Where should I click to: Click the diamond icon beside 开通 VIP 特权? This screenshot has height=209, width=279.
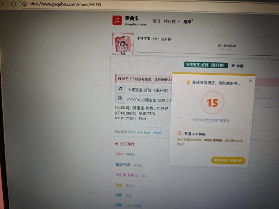(x=180, y=133)
